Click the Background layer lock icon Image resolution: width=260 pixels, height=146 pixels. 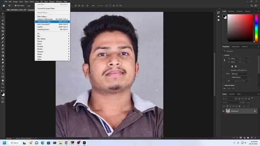(255, 111)
